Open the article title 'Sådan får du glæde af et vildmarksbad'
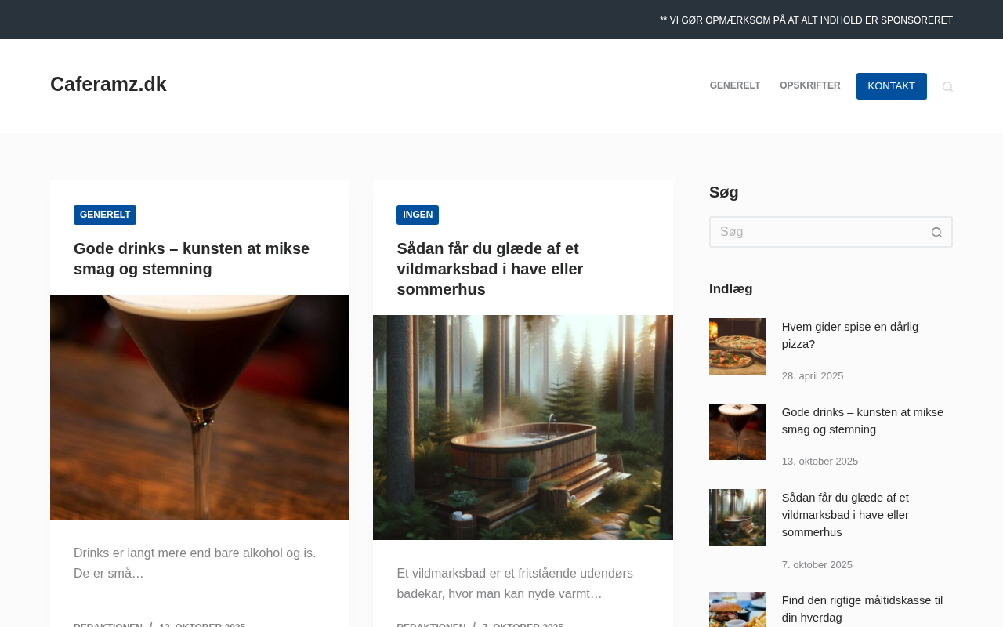Screen dimensions: 1003x627 pos(490,269)
